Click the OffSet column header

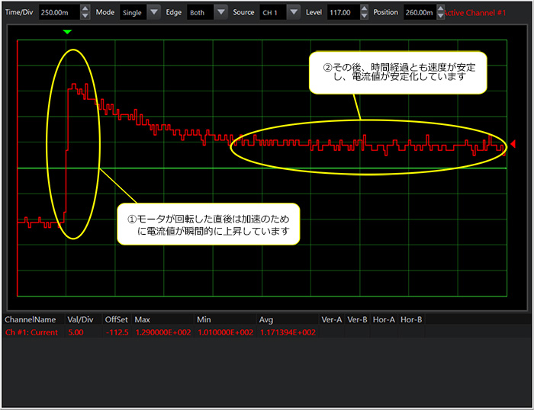pos(117,319)
